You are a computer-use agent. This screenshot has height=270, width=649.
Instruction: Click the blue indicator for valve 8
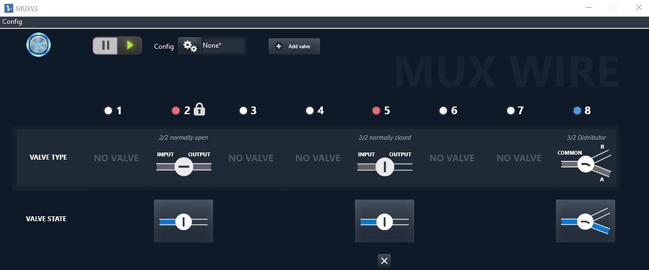click(x=577, y=111)
